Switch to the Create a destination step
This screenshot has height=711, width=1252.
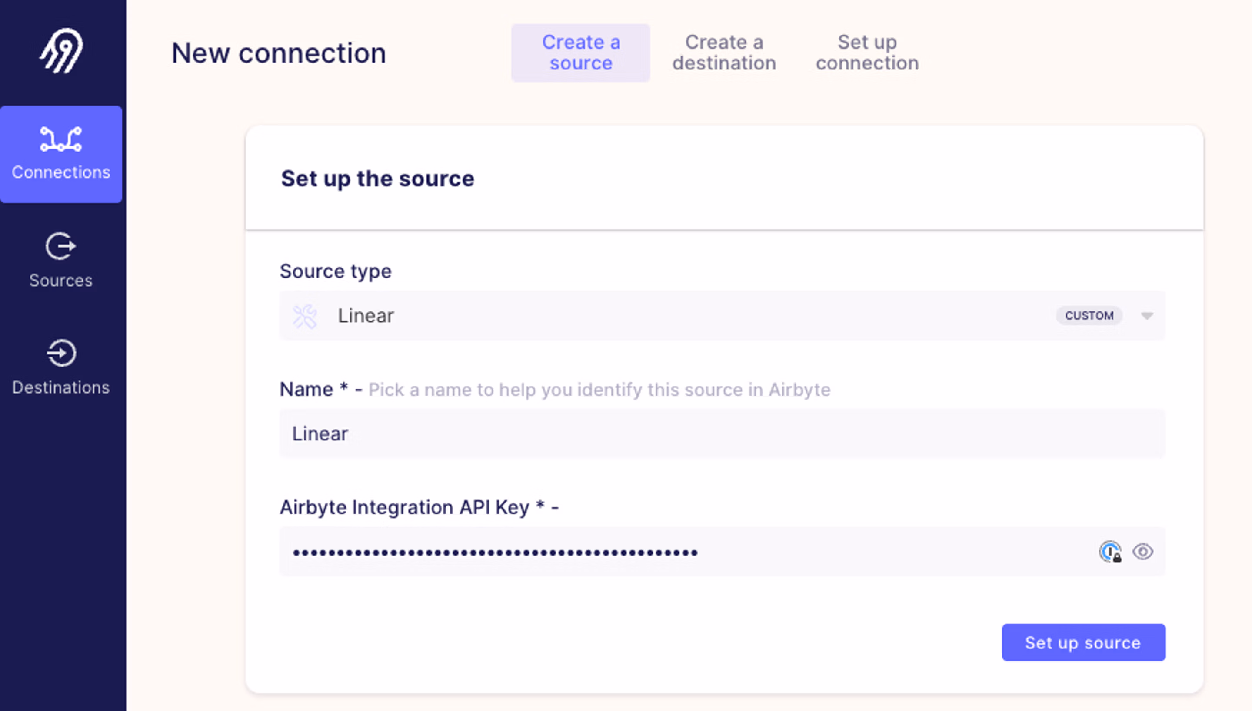coord(724,53)
